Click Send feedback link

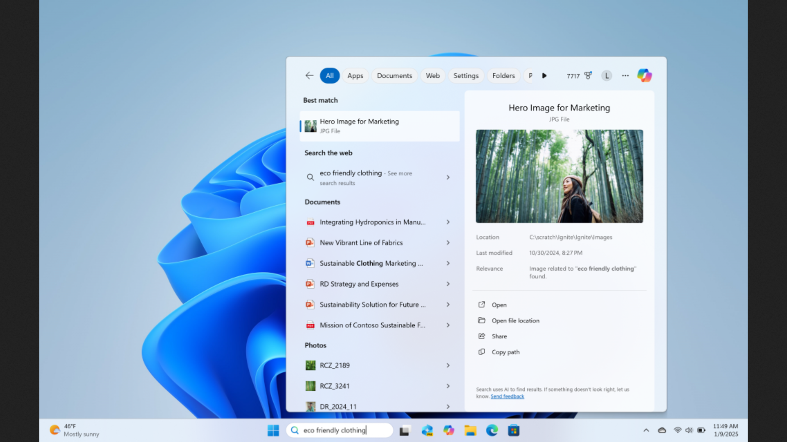click(x=507, y=396)
